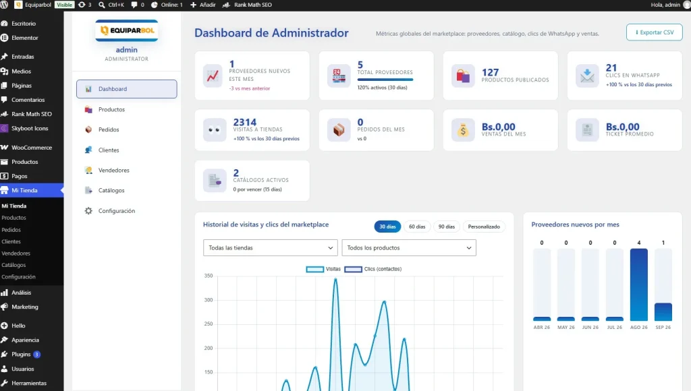The image size is (691, 391).
Task: Click the Ventas del Mes money bag icon
Action: (463, 130)
